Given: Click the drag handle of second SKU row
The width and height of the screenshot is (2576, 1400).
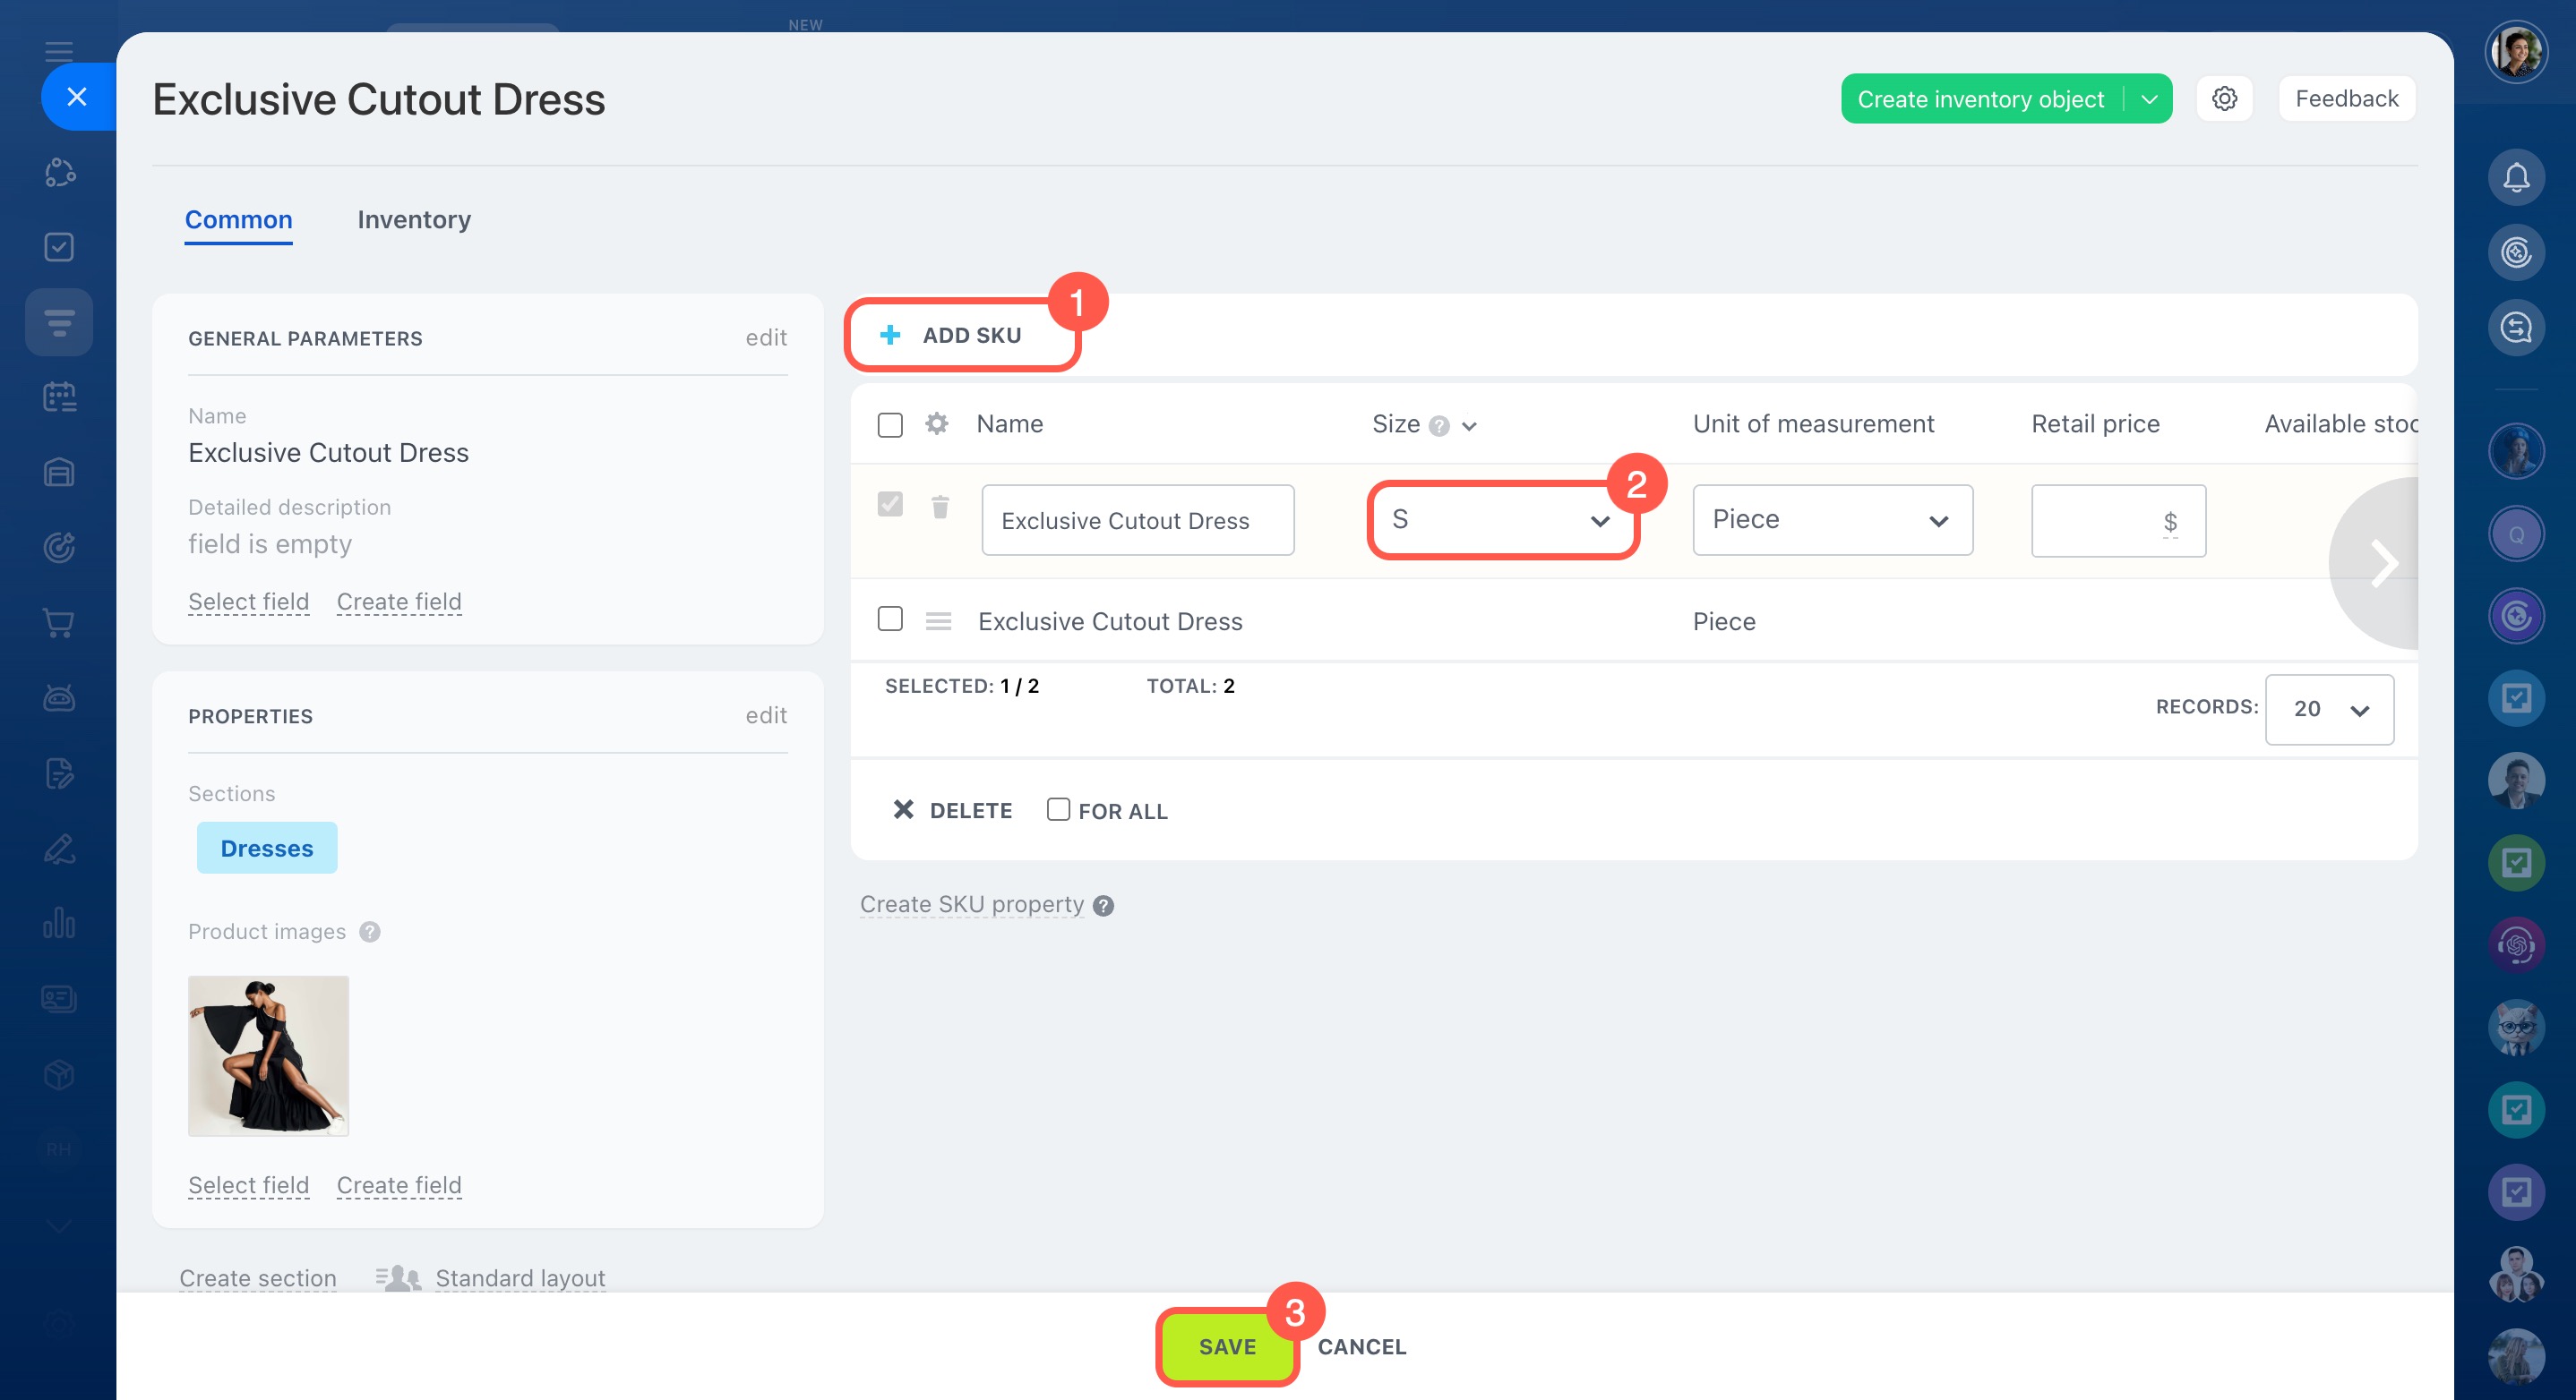Looking at the screenshot, I should (937, 621).
